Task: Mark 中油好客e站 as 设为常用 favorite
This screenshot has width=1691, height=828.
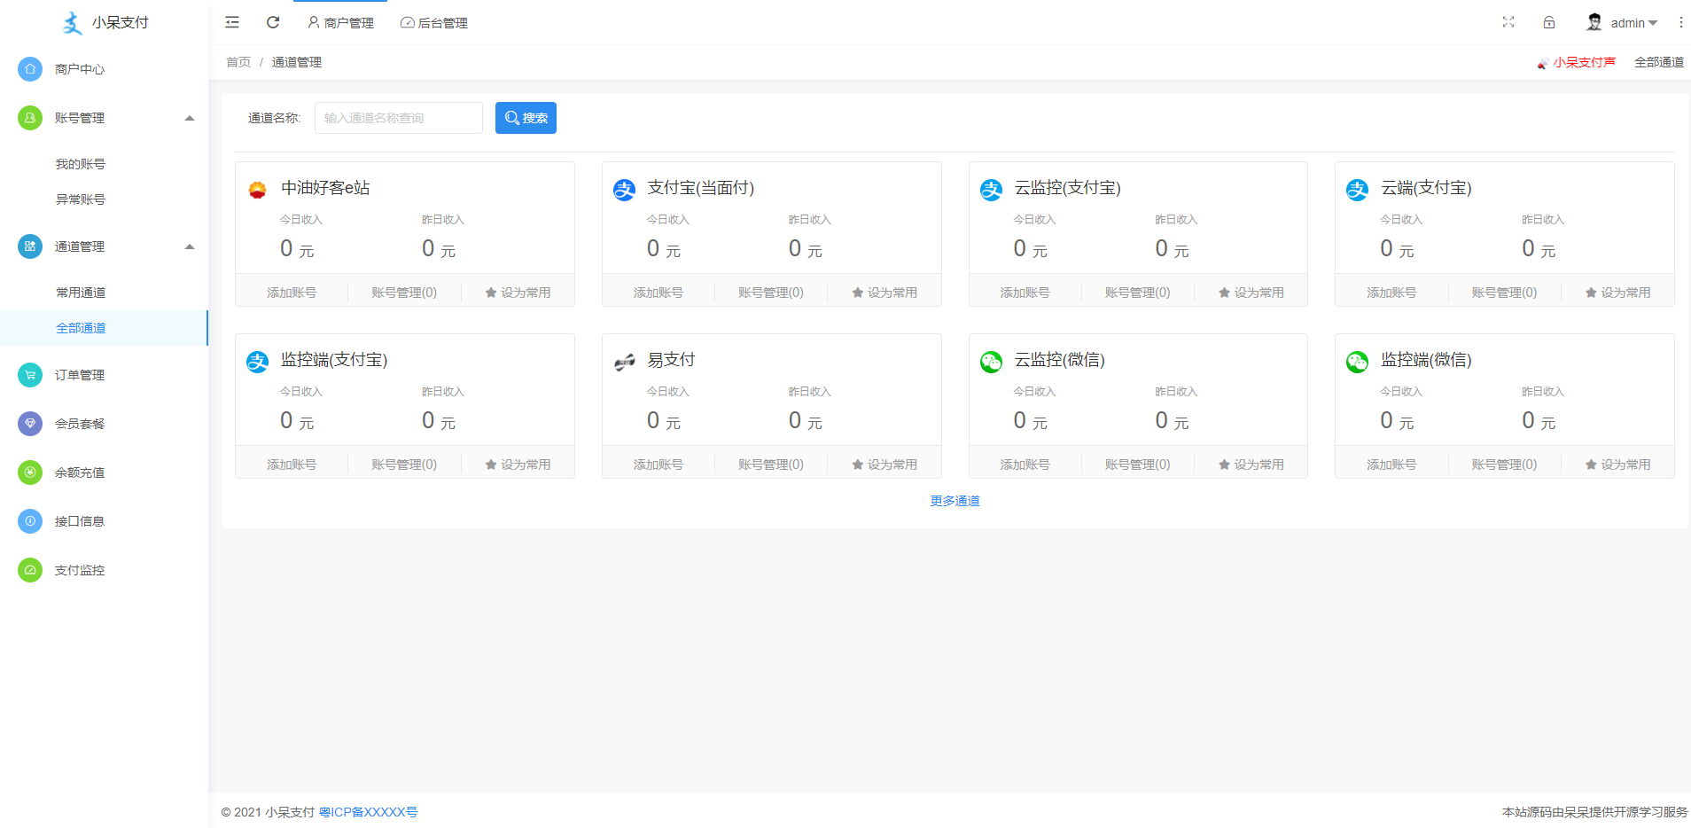Action: tap(518, 293)
